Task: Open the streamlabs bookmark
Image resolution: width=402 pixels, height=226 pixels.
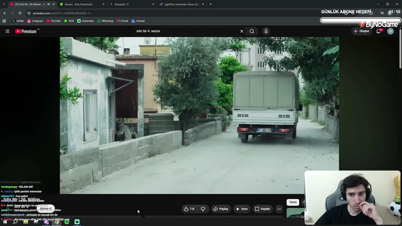Action: (85, 21)
